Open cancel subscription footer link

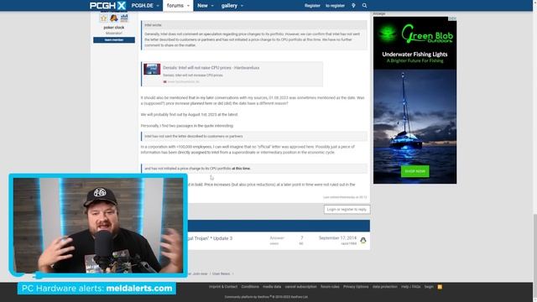point(300,287)
